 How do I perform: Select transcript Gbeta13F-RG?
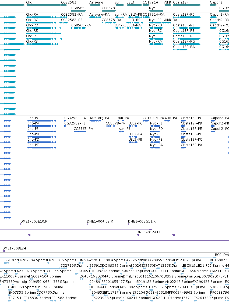click(184, 41)
